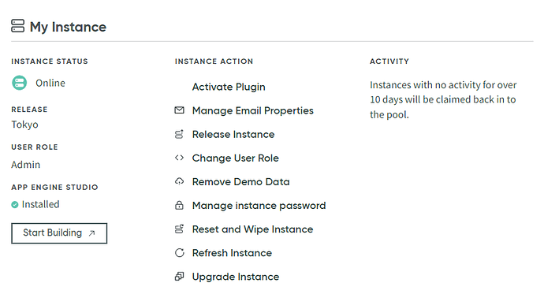Click the APP ENGINE STUDIO label
544x294 pixels.
[54, 188]
